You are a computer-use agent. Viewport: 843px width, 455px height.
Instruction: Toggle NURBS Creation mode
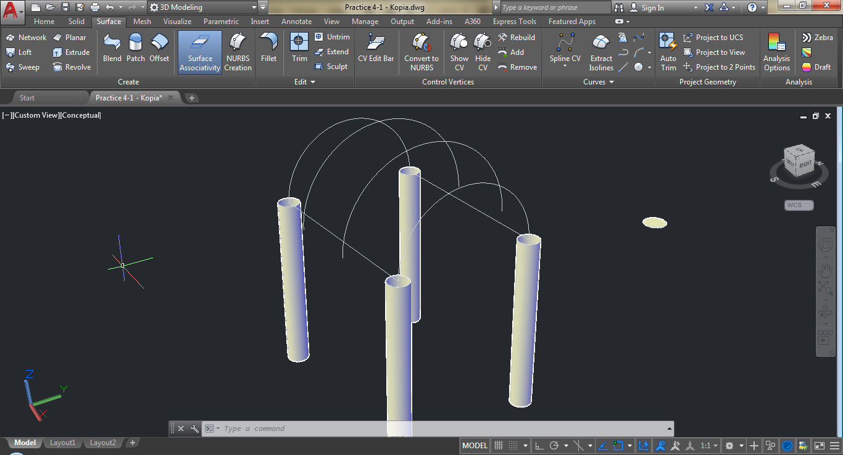coord(238,52)
